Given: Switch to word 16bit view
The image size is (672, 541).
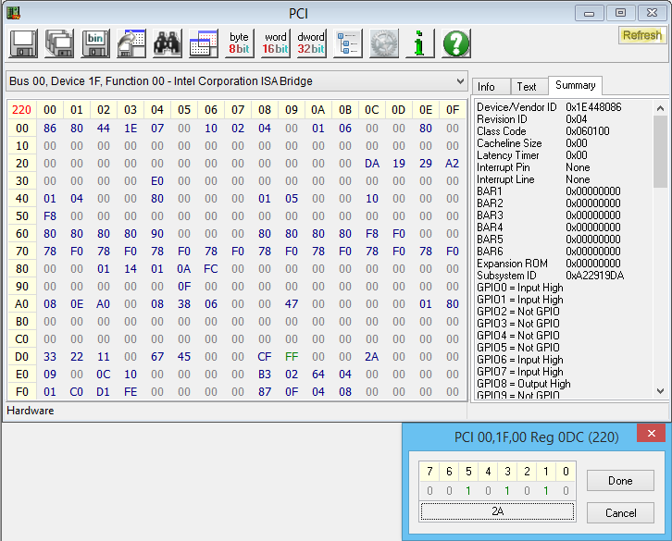Looking at the screenshot, I should pyautogui.click(x=275, y=43).
